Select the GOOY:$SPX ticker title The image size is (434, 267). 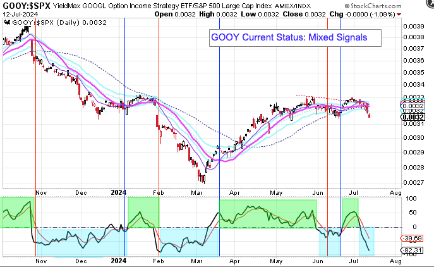[x=27, y=5]
